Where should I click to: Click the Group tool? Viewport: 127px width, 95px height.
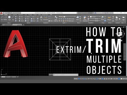coord(102,18)
